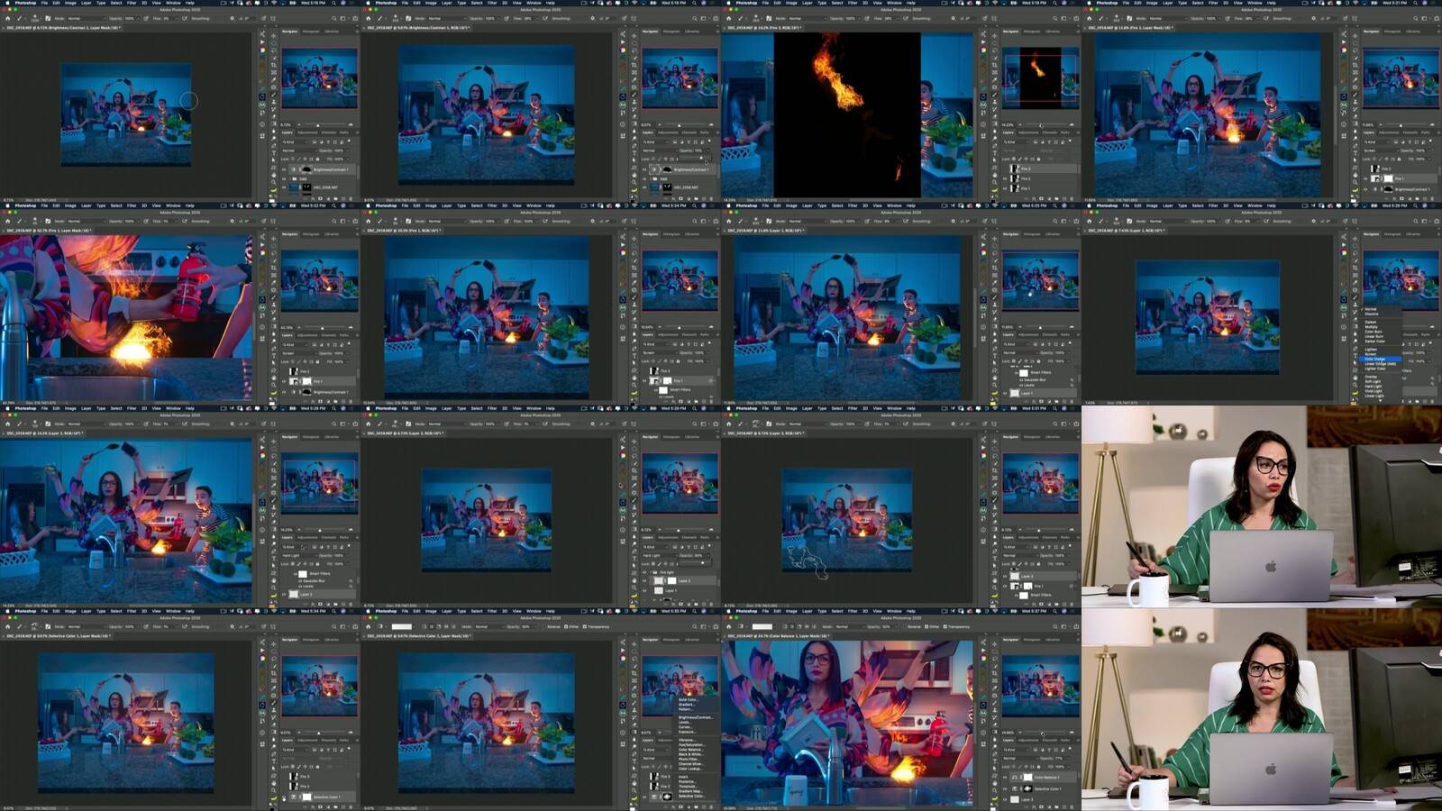Select Move tool in the brush-cursor frame's toolbar

coord(274,36)
